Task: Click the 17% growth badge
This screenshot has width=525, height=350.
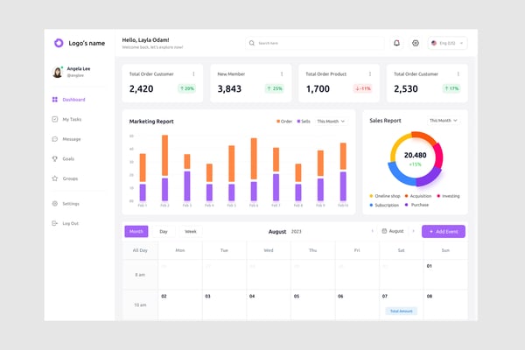Action: [451, 88]
